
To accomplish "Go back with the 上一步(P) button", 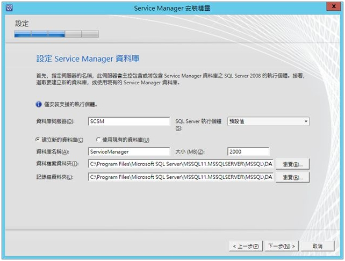I will [x=246, y=246].
